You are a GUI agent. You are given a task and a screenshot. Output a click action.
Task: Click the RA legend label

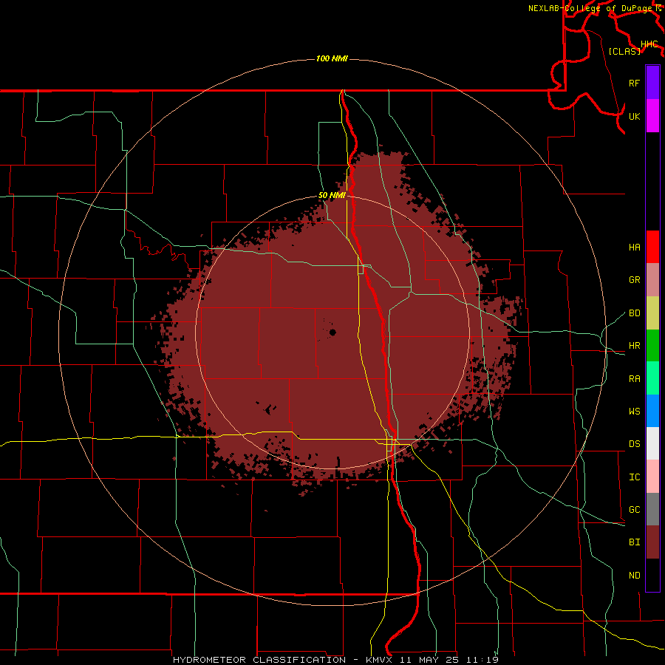[634, 379]
